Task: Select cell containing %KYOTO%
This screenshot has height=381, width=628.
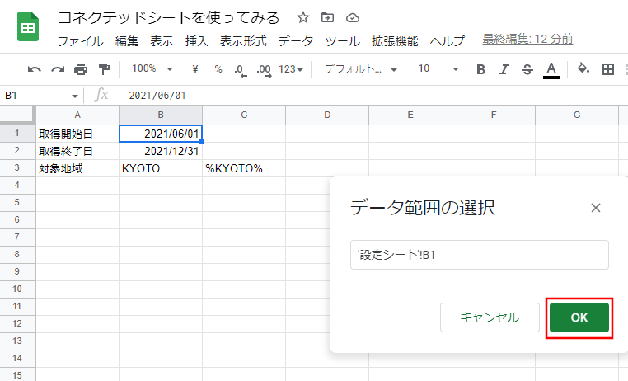Action: tap(244, 168)
